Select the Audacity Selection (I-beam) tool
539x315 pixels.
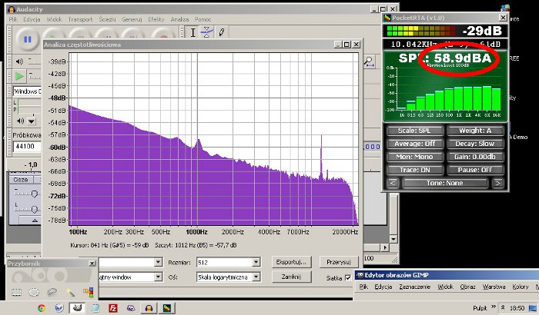click(x=192, y=32)
